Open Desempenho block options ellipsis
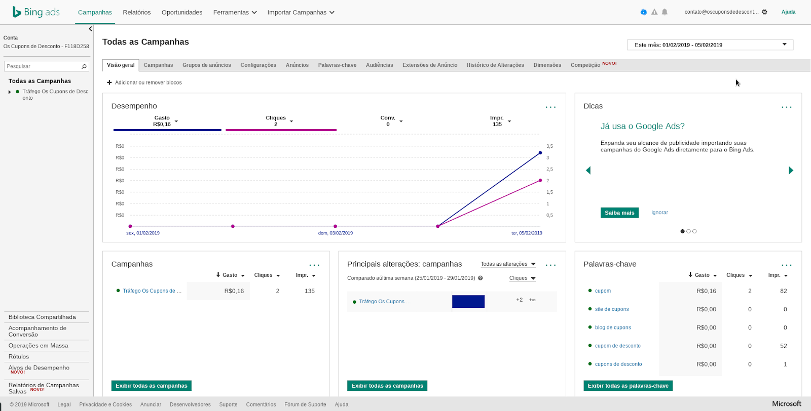The height and width of the screenshot is (411, 811). 550,107
